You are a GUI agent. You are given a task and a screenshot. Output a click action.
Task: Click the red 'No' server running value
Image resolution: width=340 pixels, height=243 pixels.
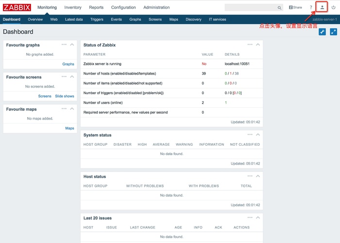[204, 64]
